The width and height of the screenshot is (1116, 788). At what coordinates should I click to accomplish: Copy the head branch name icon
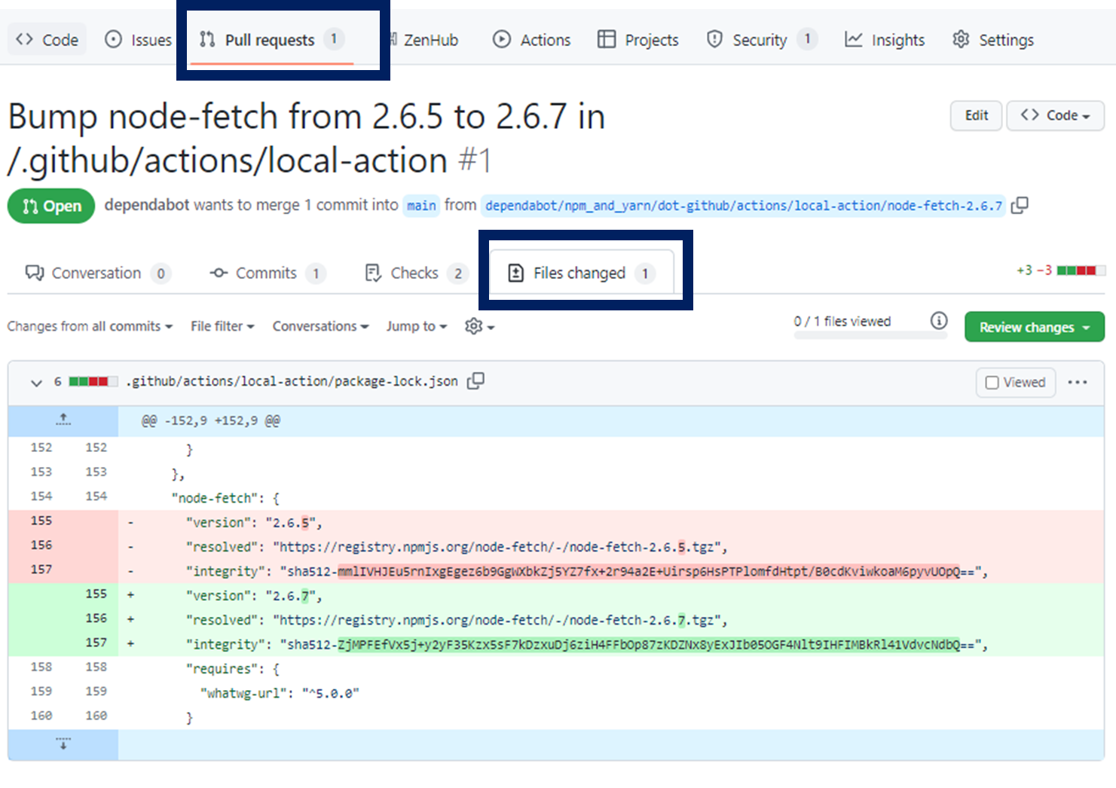(x=1020, y=205)
